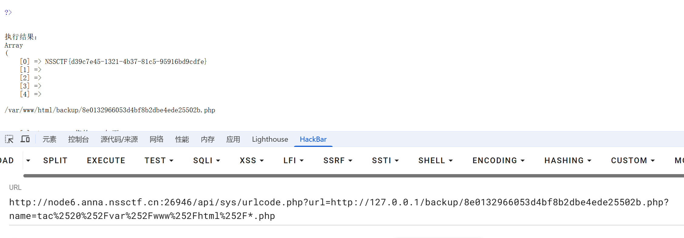Toggle the device toolbar icon
Viewport: 684px width, 238px height.
[25, 139]
